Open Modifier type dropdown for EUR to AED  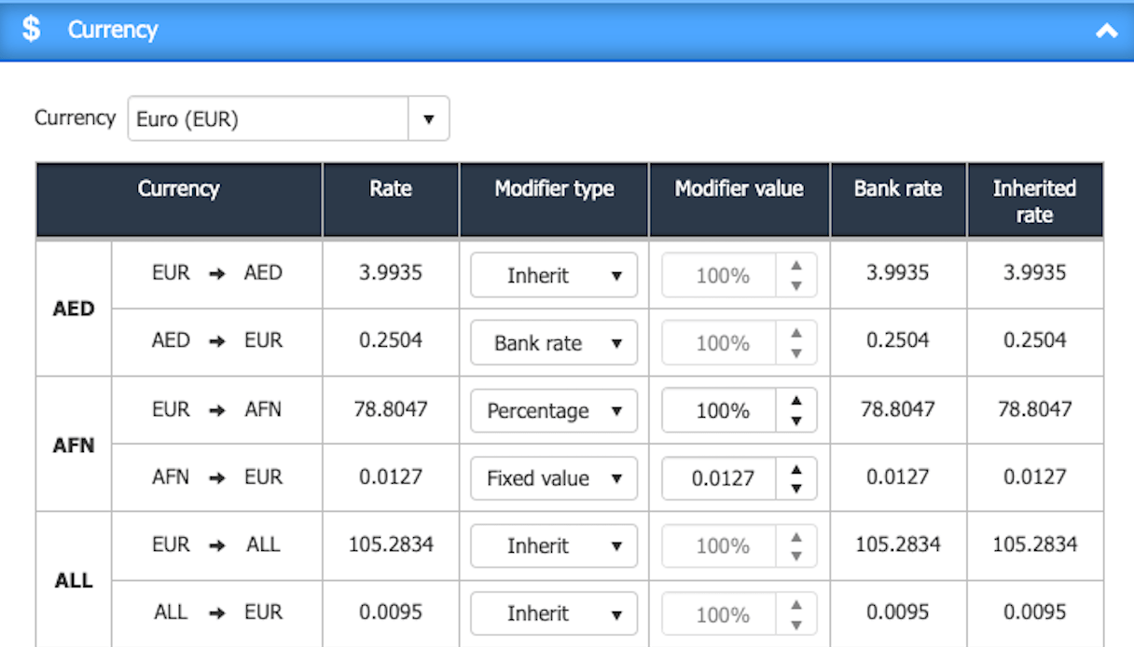554,275
